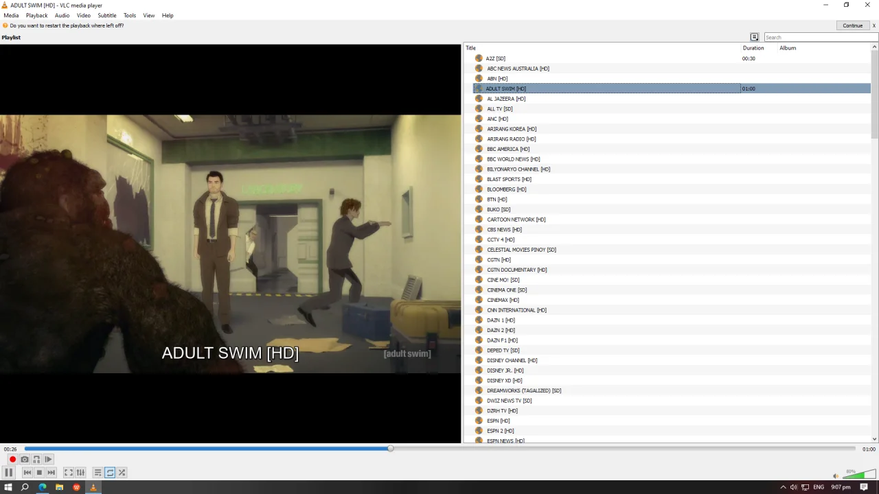Click the seek slider handle
879x494 pixels.
pos(390,449)
